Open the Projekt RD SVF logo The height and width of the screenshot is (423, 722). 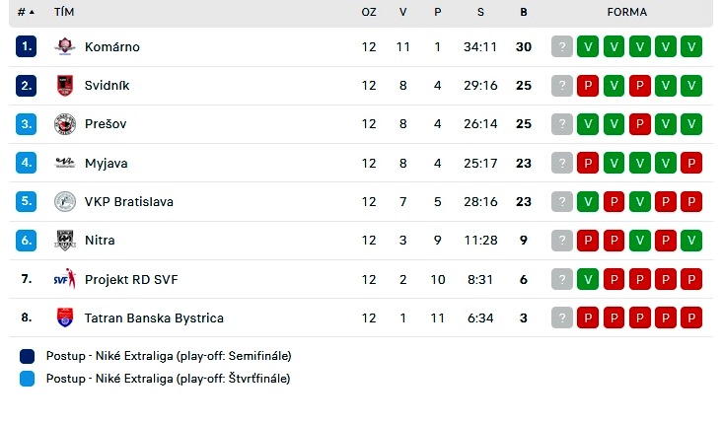coord(65,279)
